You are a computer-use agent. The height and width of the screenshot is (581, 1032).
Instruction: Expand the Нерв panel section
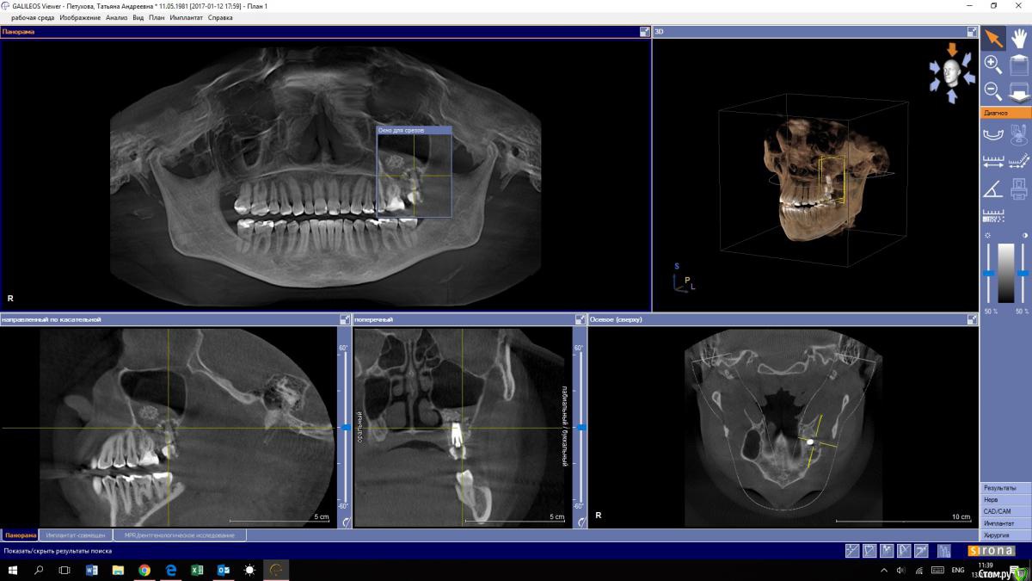click(x=1004, y=499)
